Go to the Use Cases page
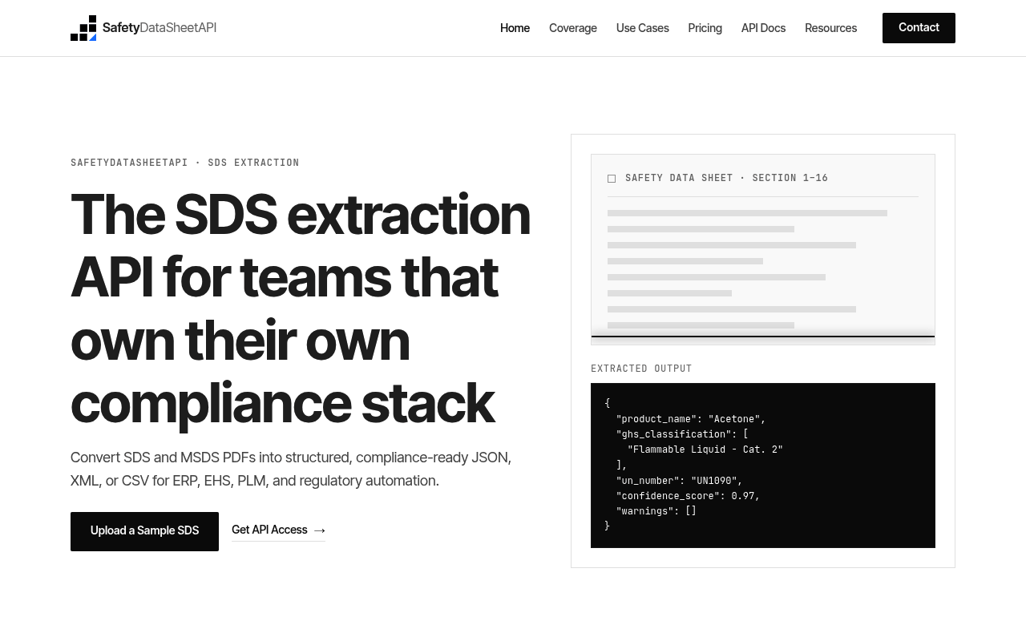The image size is (1026, 641). click(x=643, y=28)
